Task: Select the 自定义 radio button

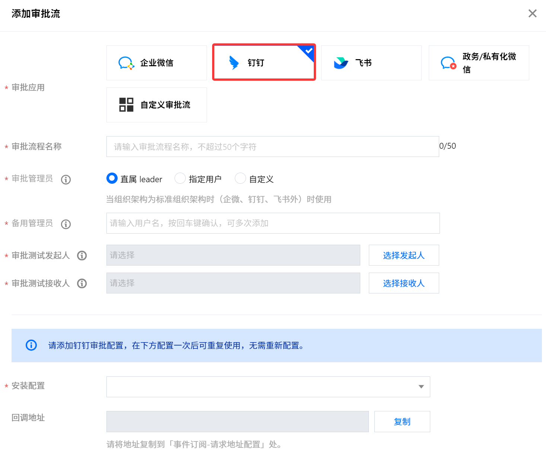Action: (240, 179)
